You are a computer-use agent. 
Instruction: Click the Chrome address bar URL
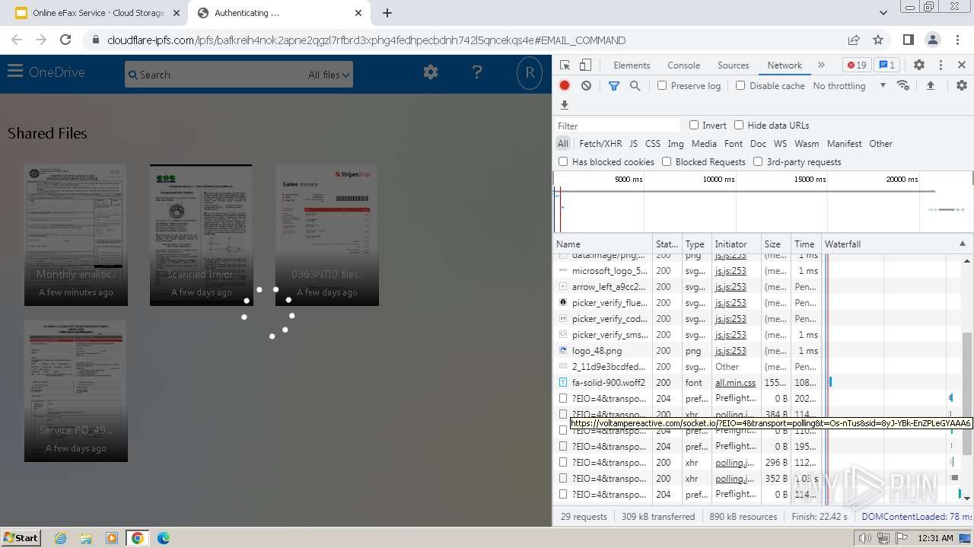pos(367,40)
